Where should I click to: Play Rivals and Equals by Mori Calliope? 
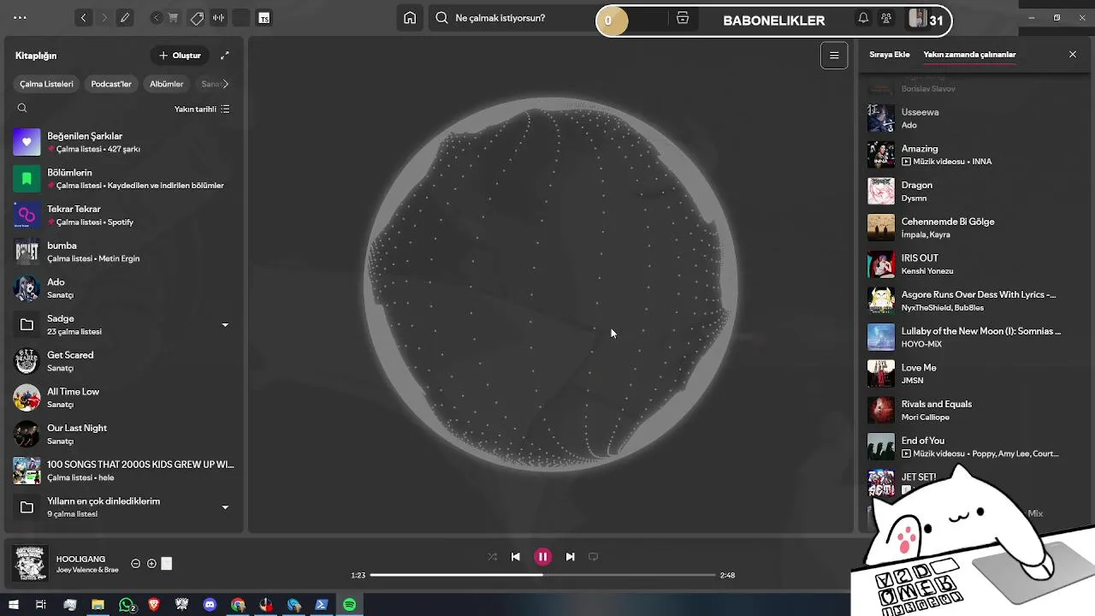click(974, 410)
